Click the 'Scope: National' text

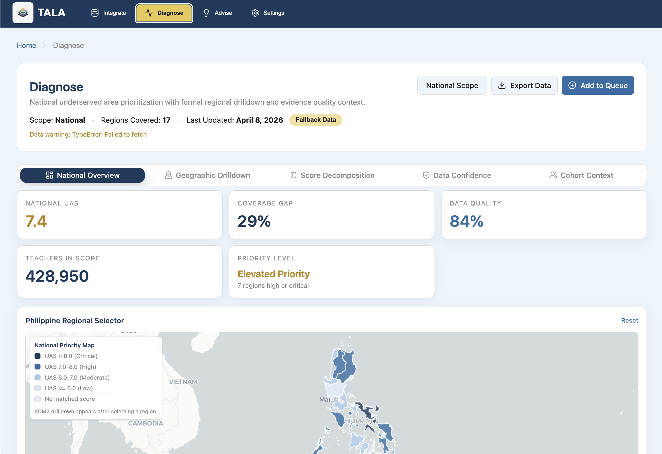[57, 120]
